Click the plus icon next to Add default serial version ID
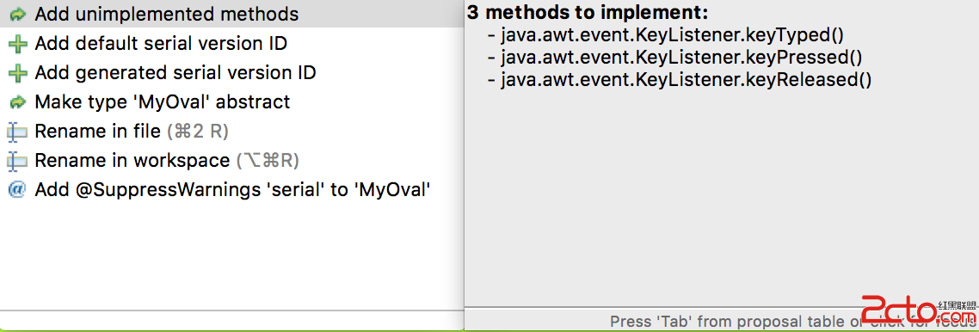The image size is (979, 332). (18, 44)
